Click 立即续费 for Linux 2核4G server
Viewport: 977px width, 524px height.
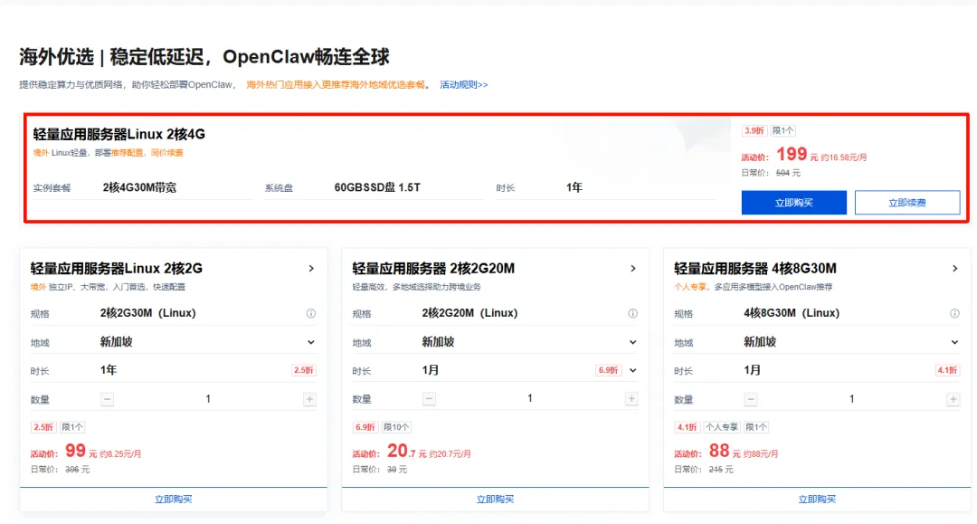tap(907, 203)
